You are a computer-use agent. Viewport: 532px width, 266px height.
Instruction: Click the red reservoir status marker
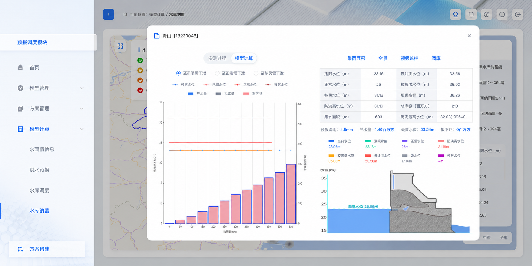click(x=140, y=90)
